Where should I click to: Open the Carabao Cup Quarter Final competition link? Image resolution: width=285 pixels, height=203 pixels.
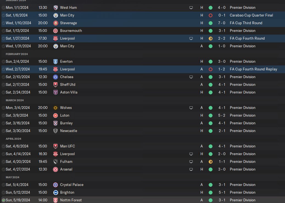tap(251, 15)
